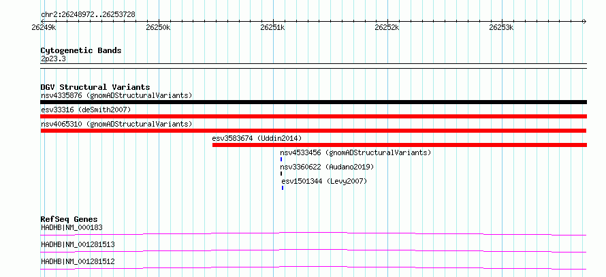Click the HADHB|NM_001281512 gene label
Viewport: 606px width, 277px height.
click(78, 261)
